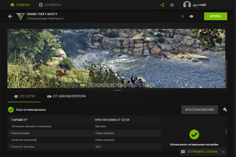Select the ОТ АККУМУЛЯТОРА battery tab
The height and width of the screenshot is (157, 236).
66,96
